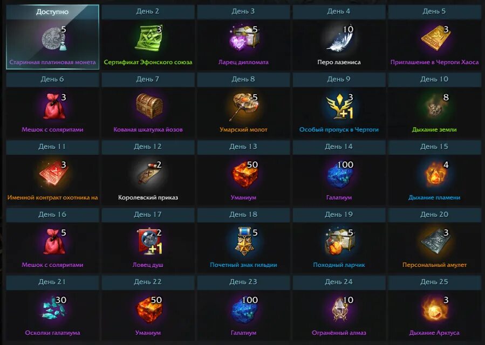Select the white Перо лазениса feather icon
This screenshot has height=345, width=485.
340,39
